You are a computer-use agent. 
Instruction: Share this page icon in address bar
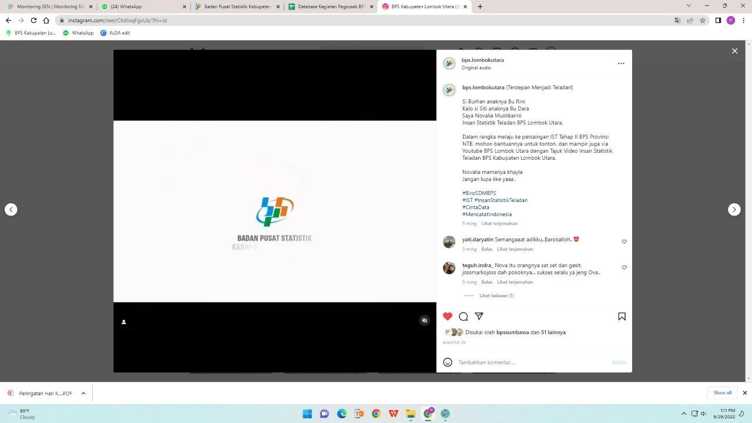pyautogui.click(x=690, y=20)
